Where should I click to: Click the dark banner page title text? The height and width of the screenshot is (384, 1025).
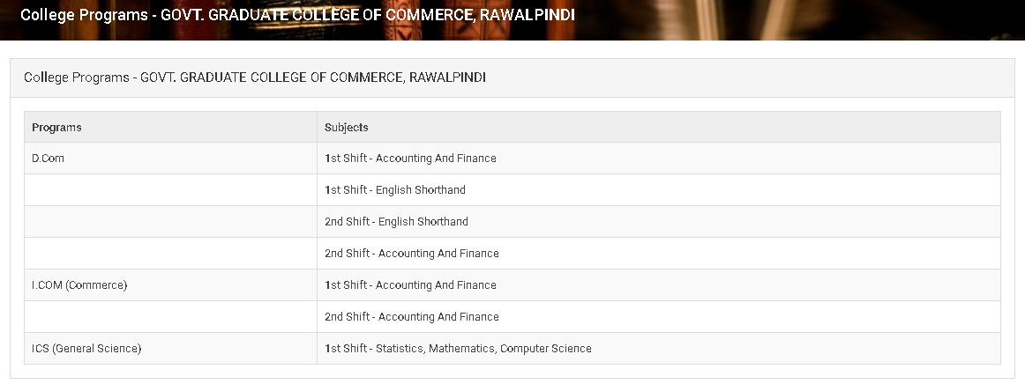[x=297, y=16]
